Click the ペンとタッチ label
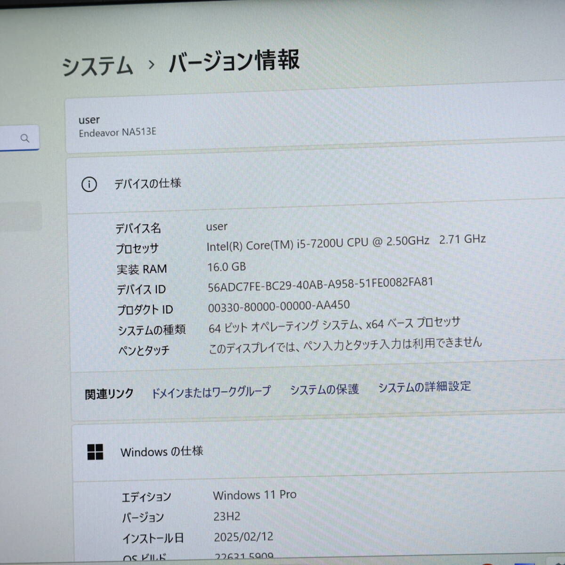 coord(144,350)
